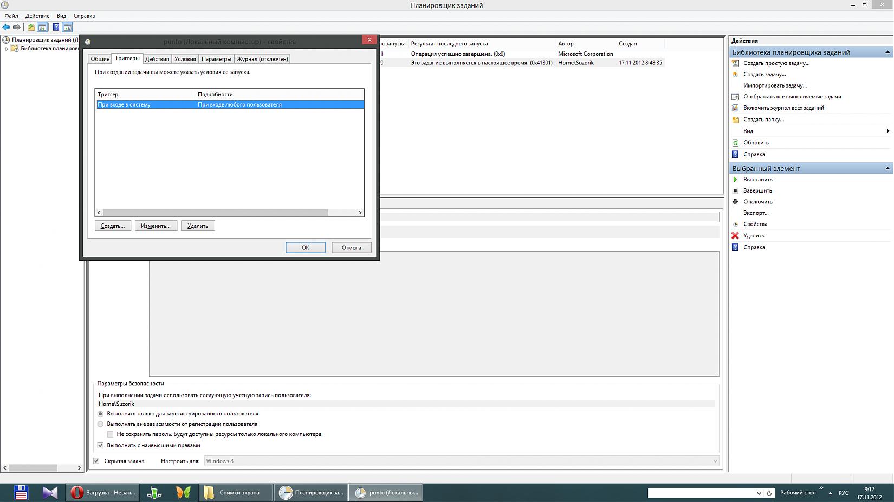
Task: Open the Журнал (отключен) tab
Action: [x=262, y=59]
